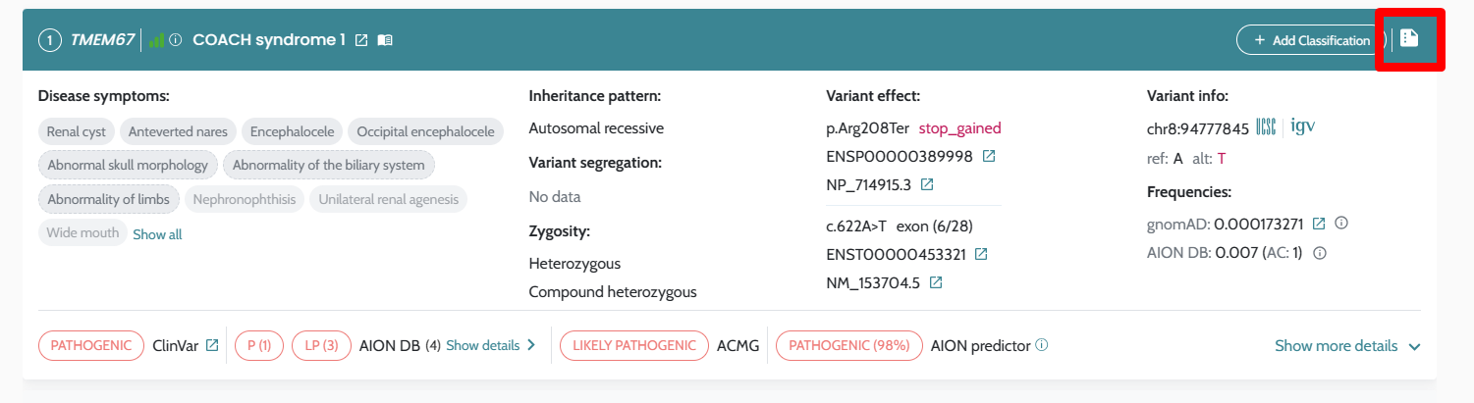Open gnomAD frequency external link
The image size is (1474, 403).
[x=1319, y=224]
